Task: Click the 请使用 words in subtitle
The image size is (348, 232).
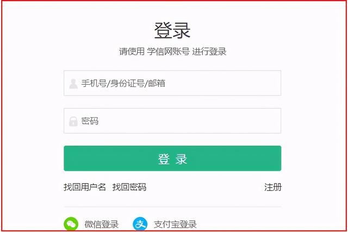Action: coord(132,52)
